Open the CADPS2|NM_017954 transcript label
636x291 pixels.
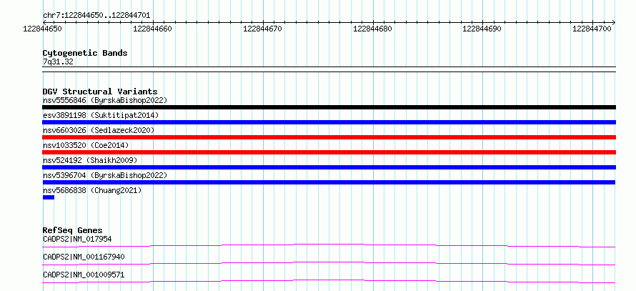coord(77,239)
